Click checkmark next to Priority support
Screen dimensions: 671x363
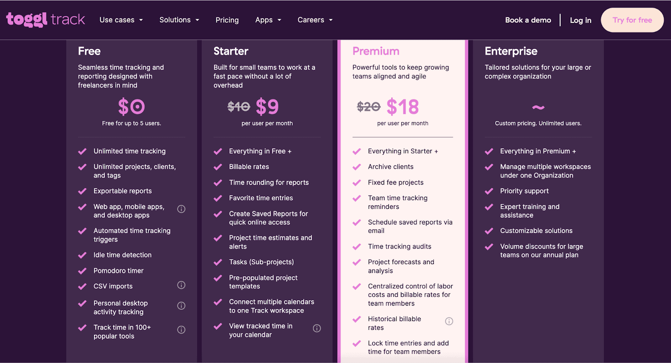click(489, 191)
